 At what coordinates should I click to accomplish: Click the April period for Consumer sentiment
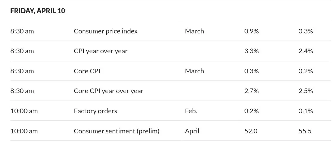click(x=192, y=131)
